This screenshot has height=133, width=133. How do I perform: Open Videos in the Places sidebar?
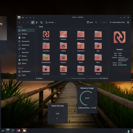[x=26, y=64]
